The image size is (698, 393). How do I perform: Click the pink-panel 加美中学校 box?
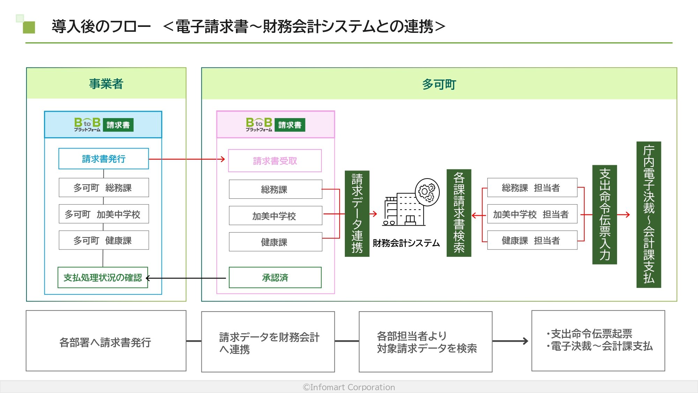(275, 216)
